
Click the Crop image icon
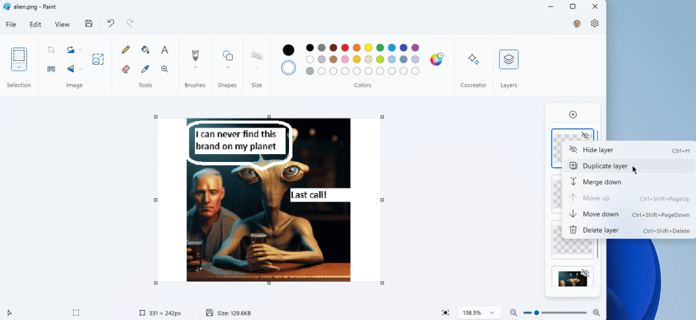tap(51, 50)
